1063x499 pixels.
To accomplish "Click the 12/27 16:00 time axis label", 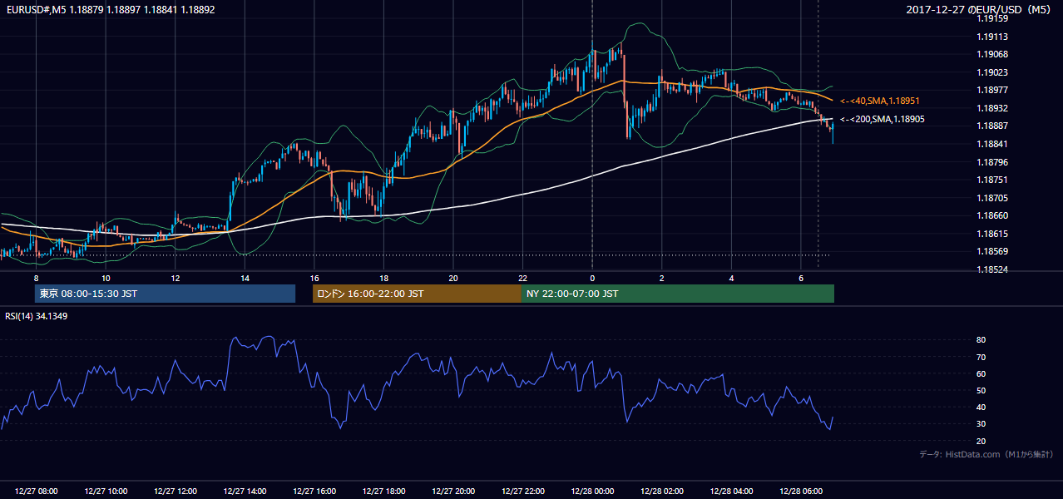I will tap(314, 492).
